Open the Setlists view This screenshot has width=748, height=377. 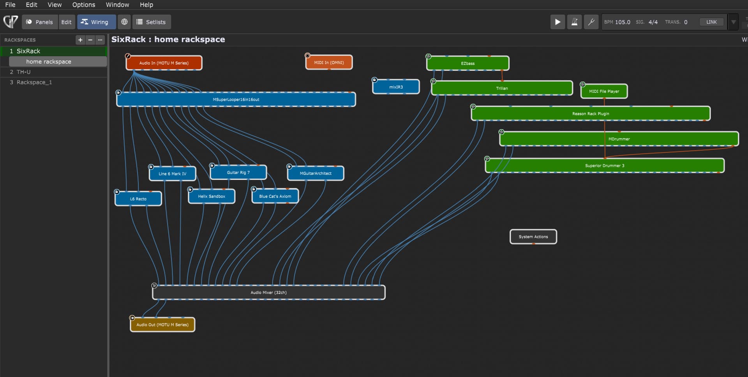click(x=152, y=22)
